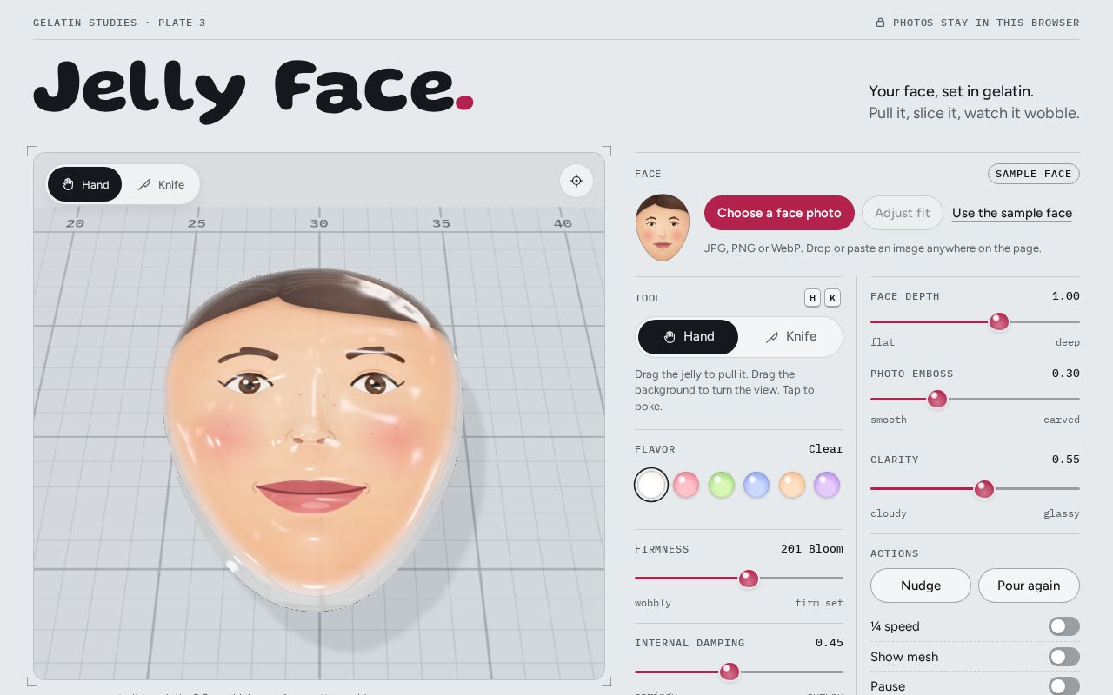The width and height of the screenshot is (1113, 695).
Task: Click the 0.30 photo emboss value
Action: [1066, 374]
